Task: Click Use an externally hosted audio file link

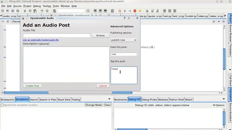Action: (x=41, y=40)
